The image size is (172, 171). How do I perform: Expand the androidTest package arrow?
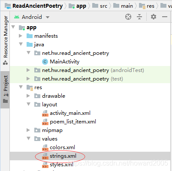click(x=28, y=70)
